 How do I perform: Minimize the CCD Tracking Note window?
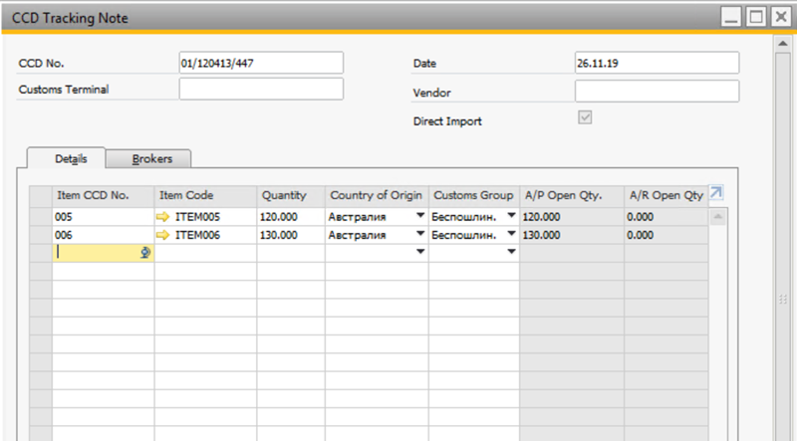pos(731,17)
